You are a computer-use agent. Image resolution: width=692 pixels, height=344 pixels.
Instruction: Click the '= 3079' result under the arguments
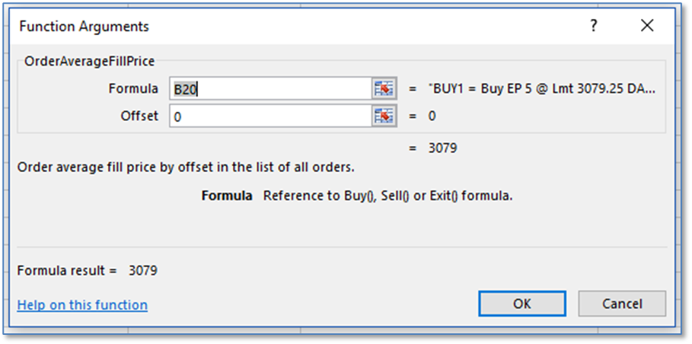pos(435,148)
